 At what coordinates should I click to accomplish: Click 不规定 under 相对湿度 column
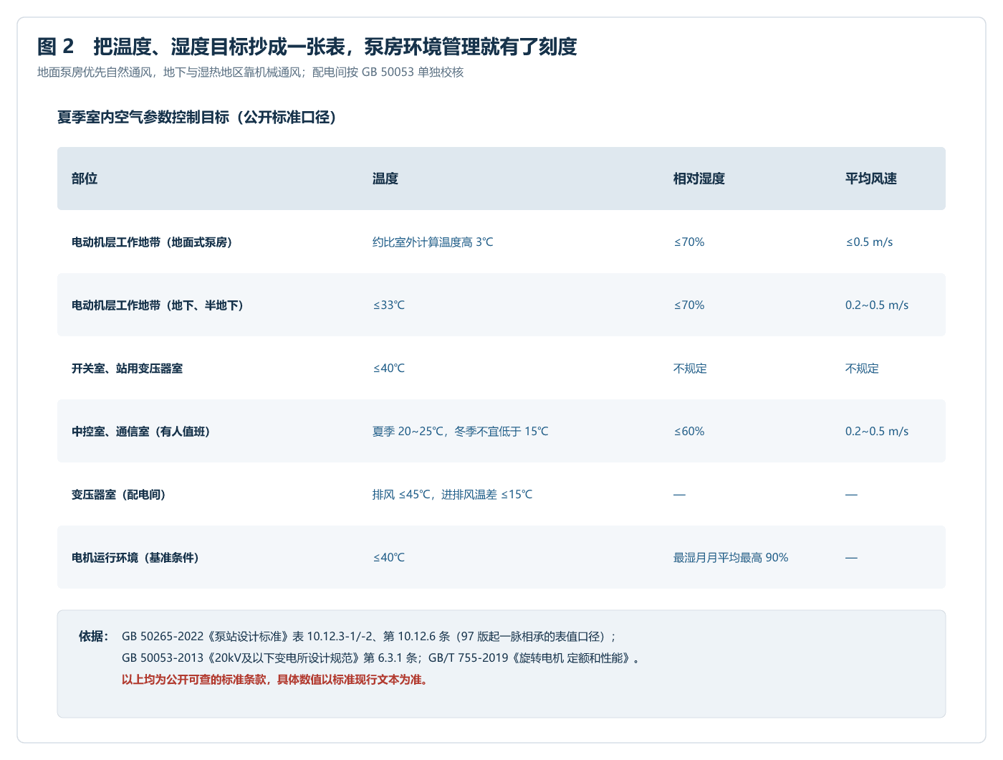click(690, 369)
